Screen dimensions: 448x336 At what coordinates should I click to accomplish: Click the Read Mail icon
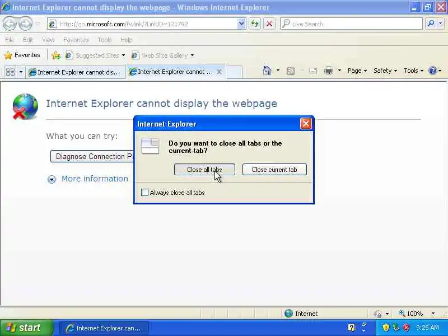[x=313, y=71]
